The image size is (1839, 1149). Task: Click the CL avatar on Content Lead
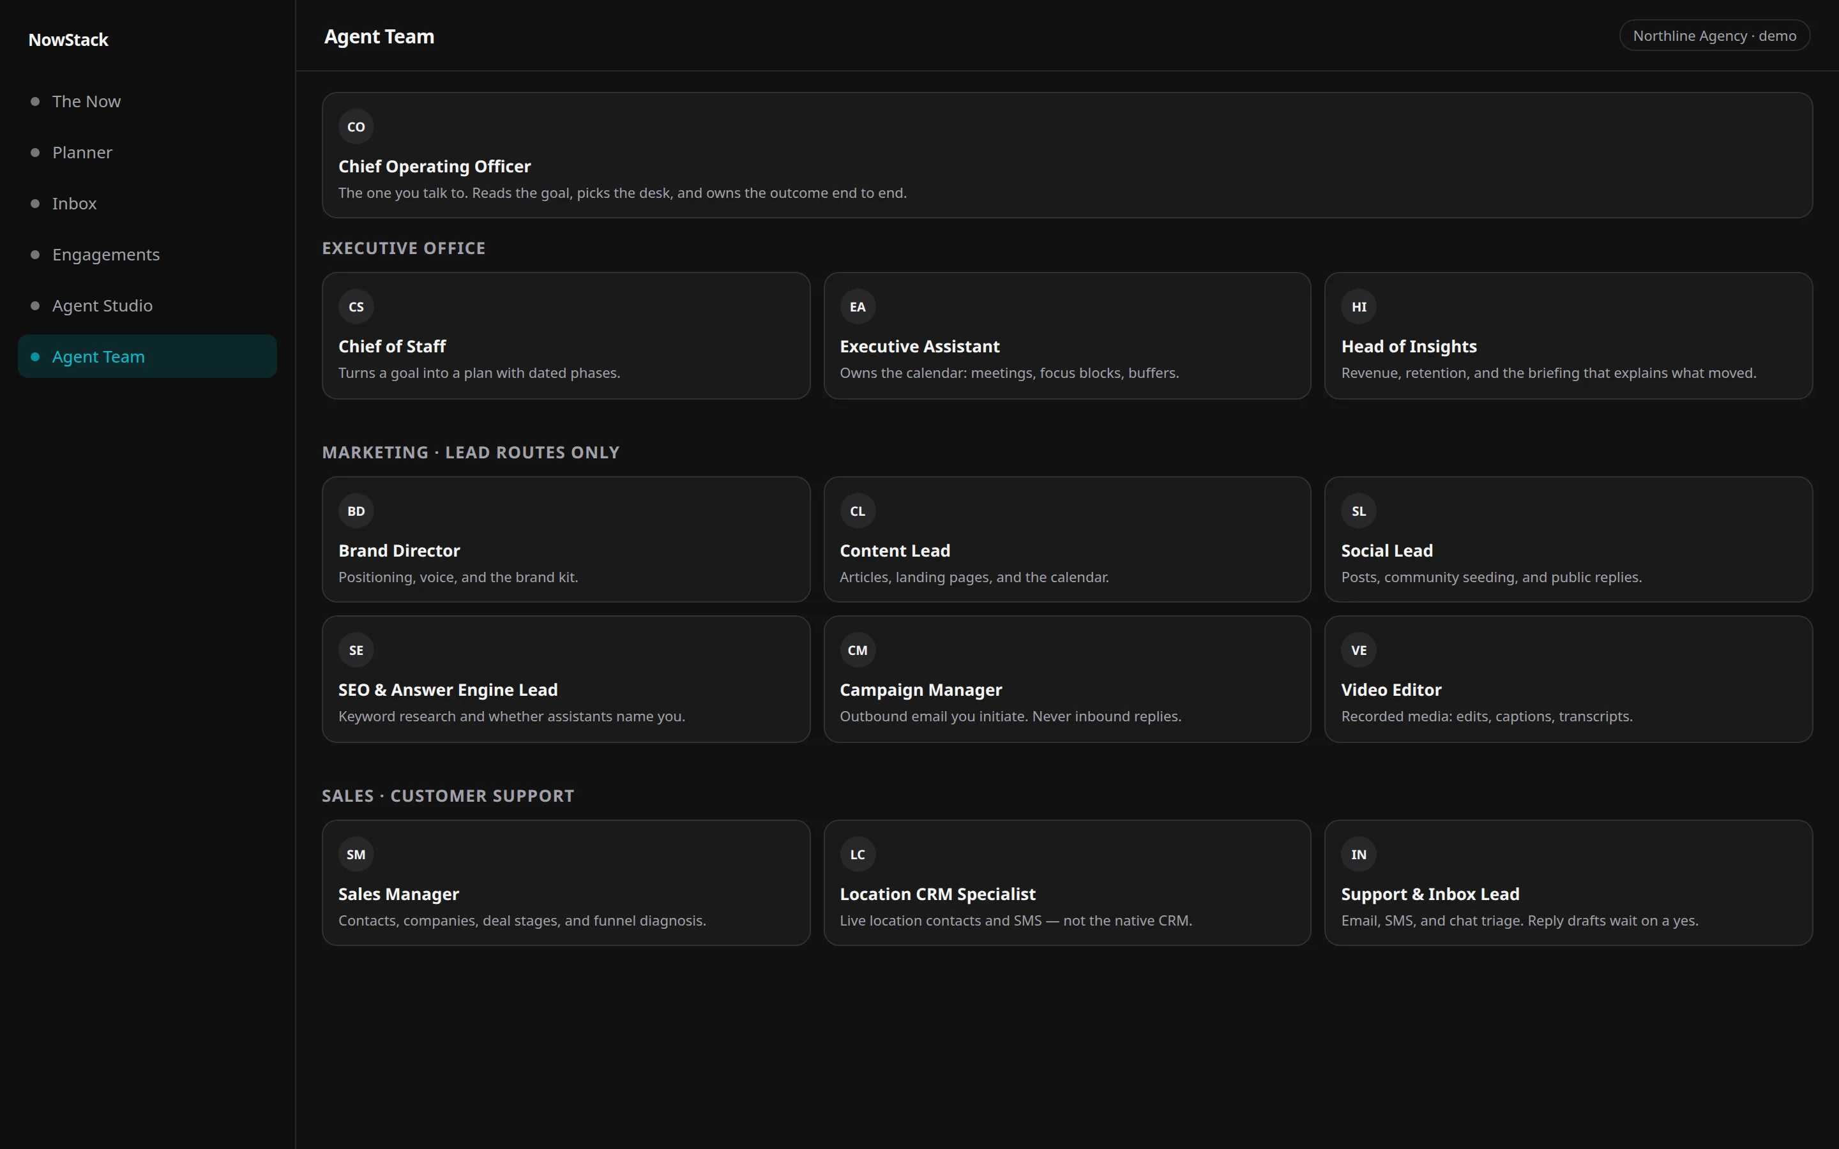857,511
